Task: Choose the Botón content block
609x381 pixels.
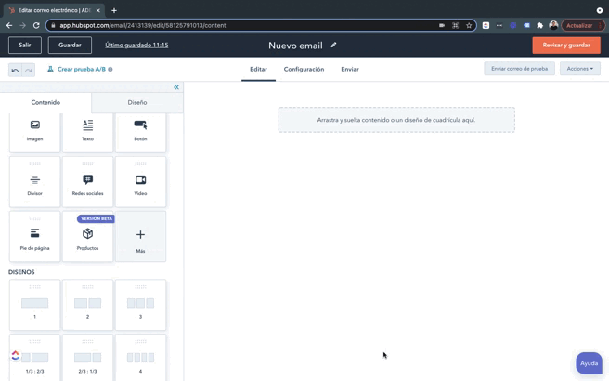Action: click(x=140, y=130)
